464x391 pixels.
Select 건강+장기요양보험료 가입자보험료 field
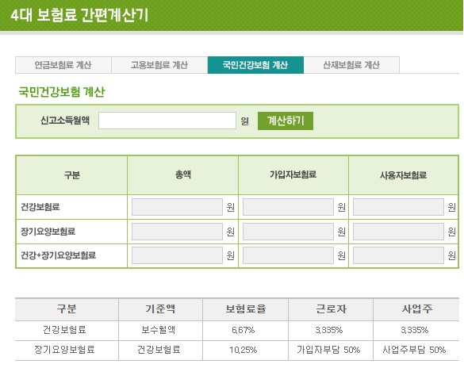(288, 255)
